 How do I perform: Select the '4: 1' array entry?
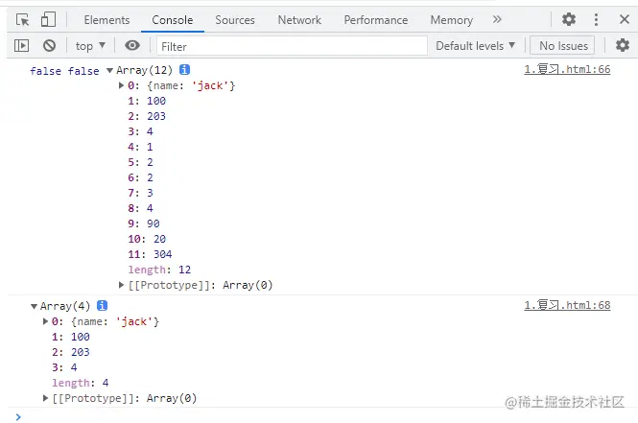coord(140,147)
